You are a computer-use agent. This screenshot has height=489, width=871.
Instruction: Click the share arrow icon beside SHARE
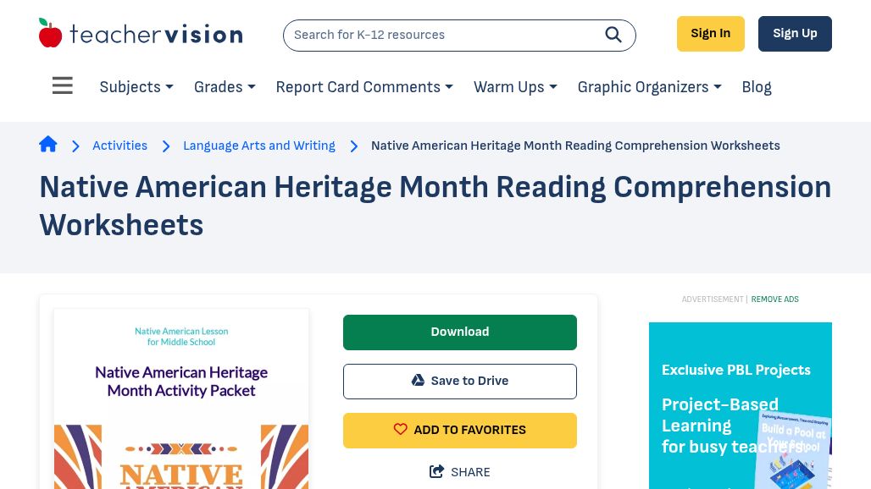click(x=436, y=471)
